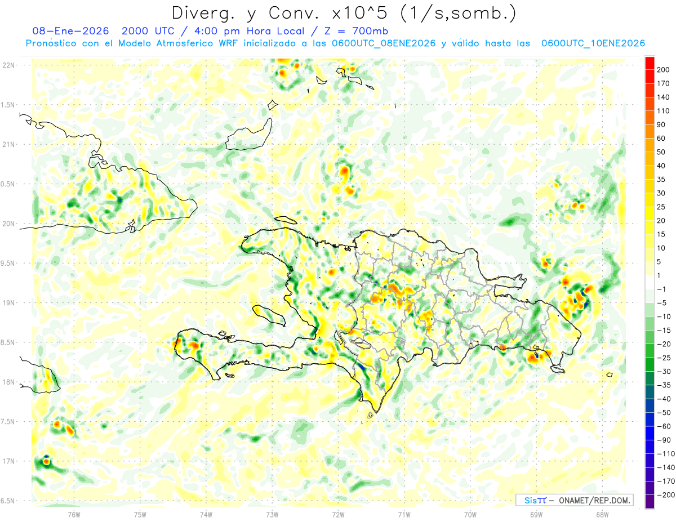Click the '73W' longitude label
The width and height of the screenshot is (676, 522).
(272, 514)
